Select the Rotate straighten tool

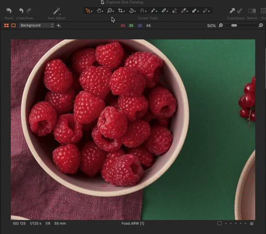point(131,11)
